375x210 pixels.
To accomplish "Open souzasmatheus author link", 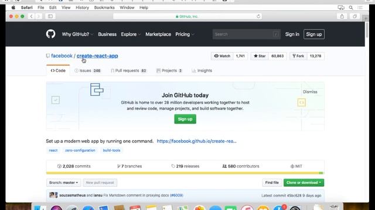I will pos(73,195).
